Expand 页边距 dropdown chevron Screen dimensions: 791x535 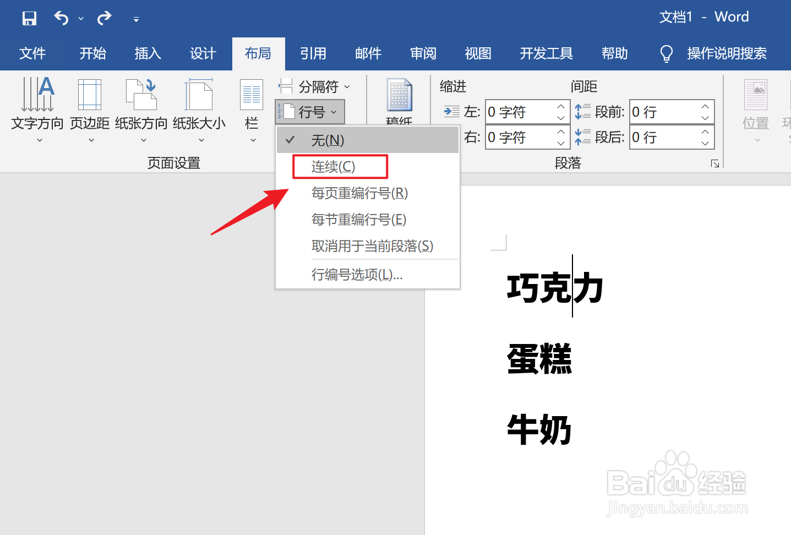pyautogui.click(x=91, y=140)
